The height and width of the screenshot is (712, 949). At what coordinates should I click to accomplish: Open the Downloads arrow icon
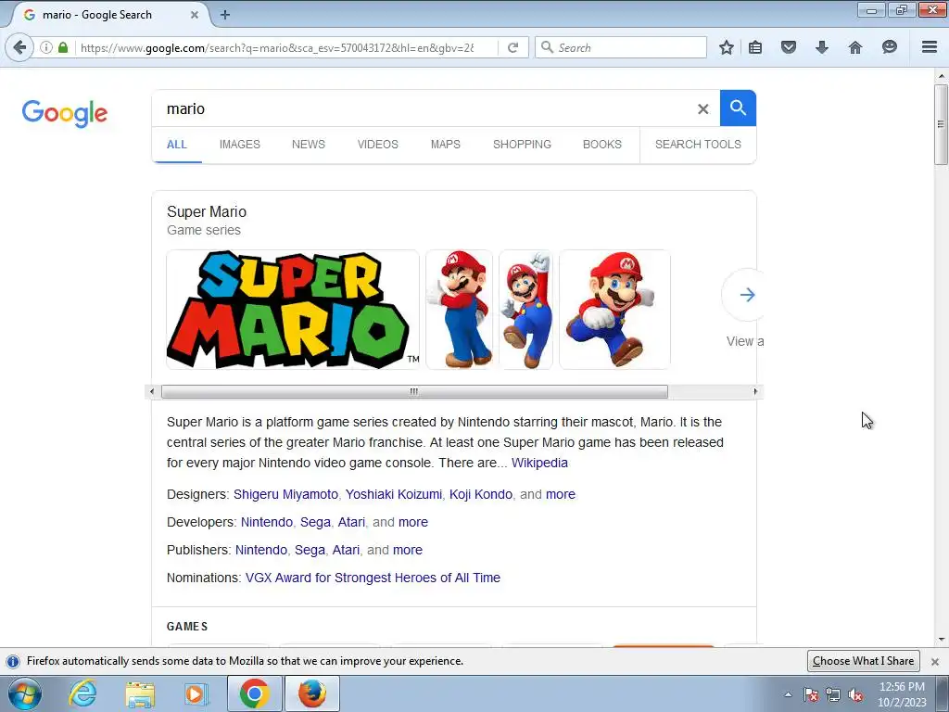coord(821,47)
